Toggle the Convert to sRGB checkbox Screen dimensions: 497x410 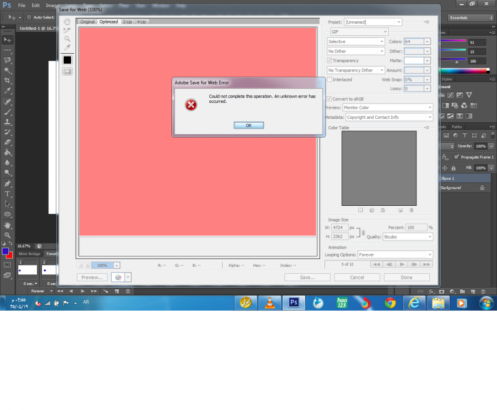click(330, 99)
